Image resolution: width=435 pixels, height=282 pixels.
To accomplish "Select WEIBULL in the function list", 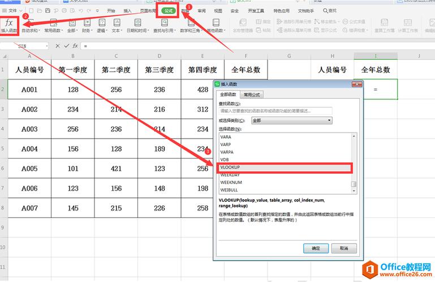I will point(285,190).
